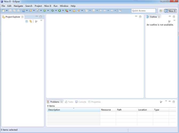
Task: Open the Edit menu
Action: point(9,6)
